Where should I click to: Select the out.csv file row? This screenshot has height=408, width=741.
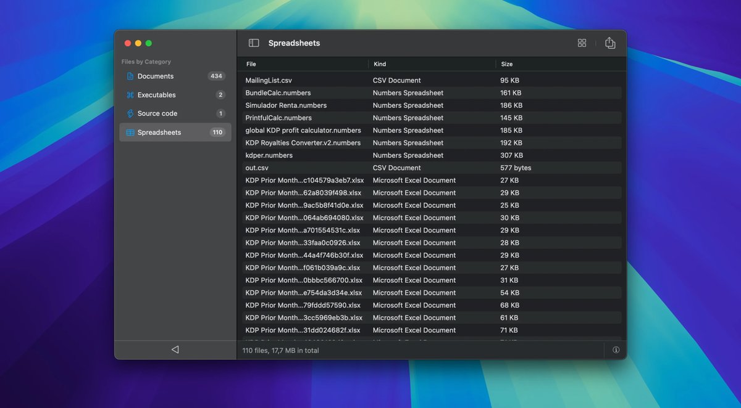(257, 168)
